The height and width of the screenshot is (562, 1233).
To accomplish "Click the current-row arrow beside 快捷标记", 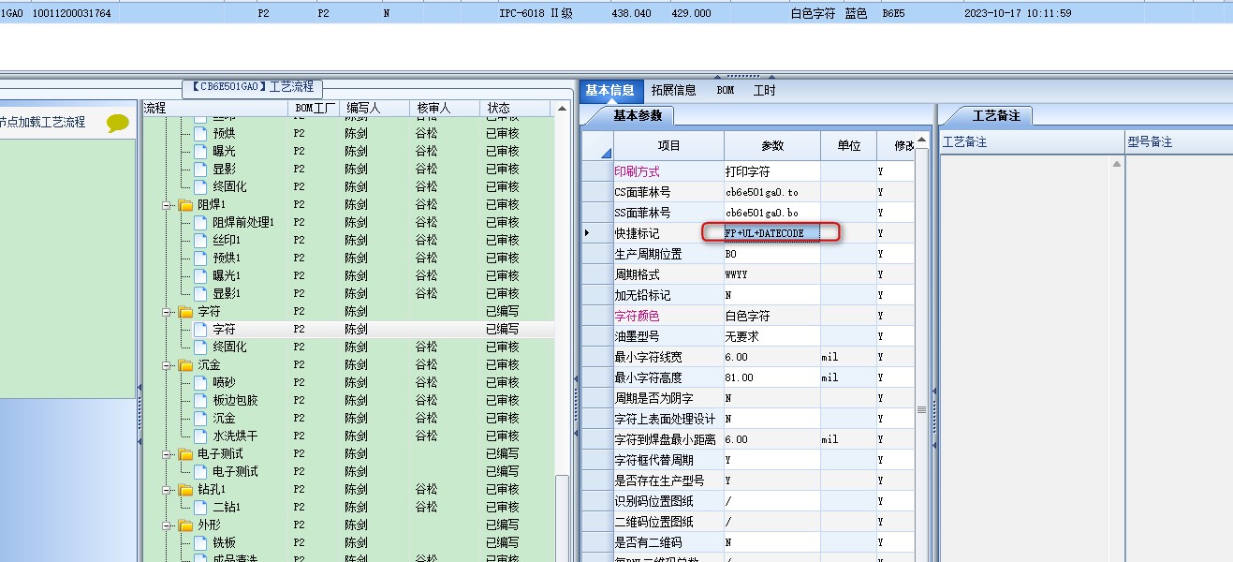I will 587,232.
